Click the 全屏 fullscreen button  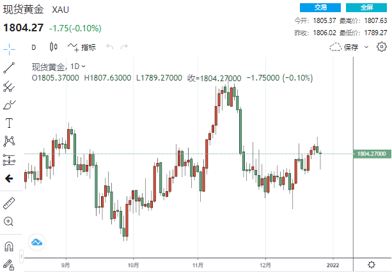point(366,8)
